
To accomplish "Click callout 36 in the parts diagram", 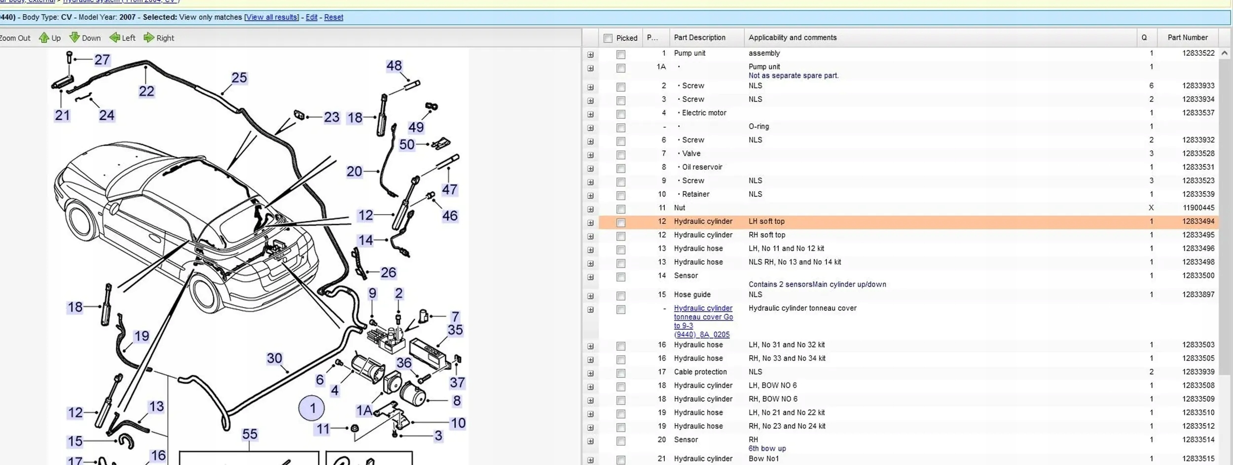I will (x=404, y=363).
